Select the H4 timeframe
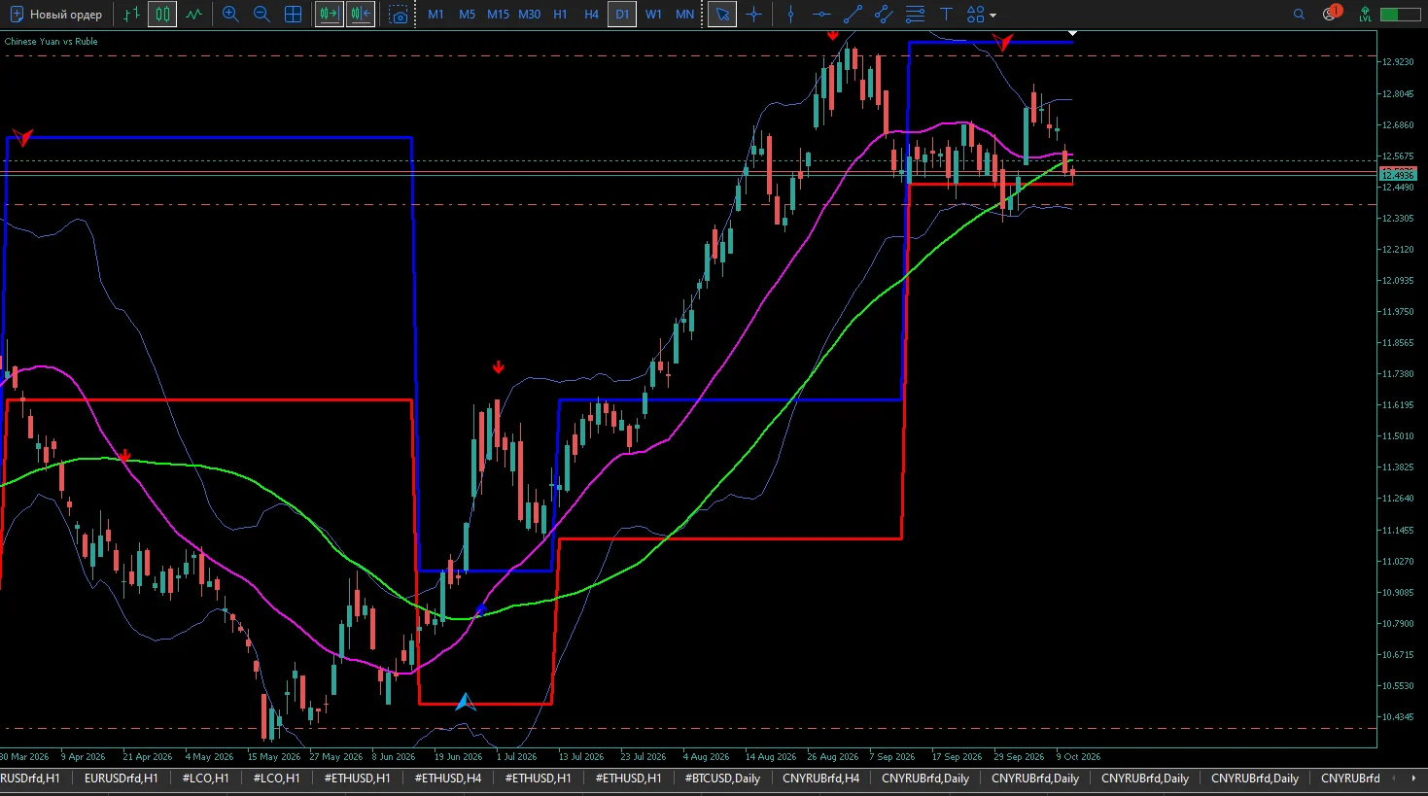 (x=591, y=15)
